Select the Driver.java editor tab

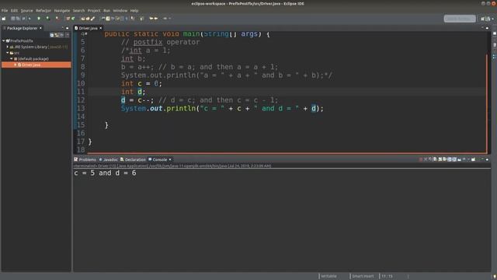pos(88,28)
